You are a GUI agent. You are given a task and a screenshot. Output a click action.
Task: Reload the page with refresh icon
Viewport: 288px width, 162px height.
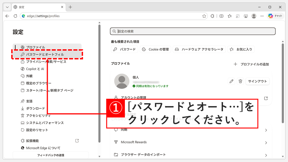15,16
